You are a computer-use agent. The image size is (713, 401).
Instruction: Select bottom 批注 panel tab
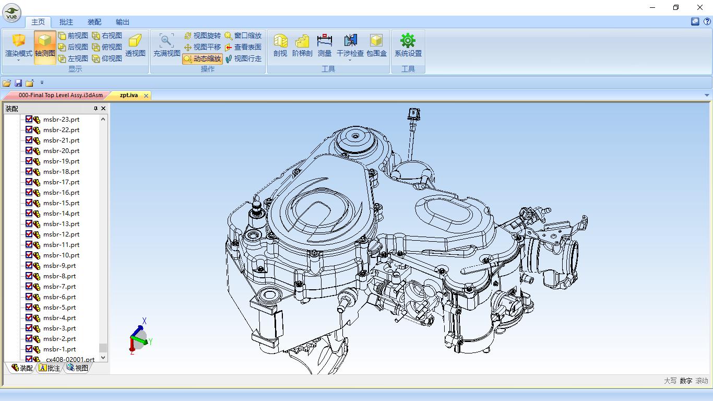pyautogui.click(x=50, y=368)
